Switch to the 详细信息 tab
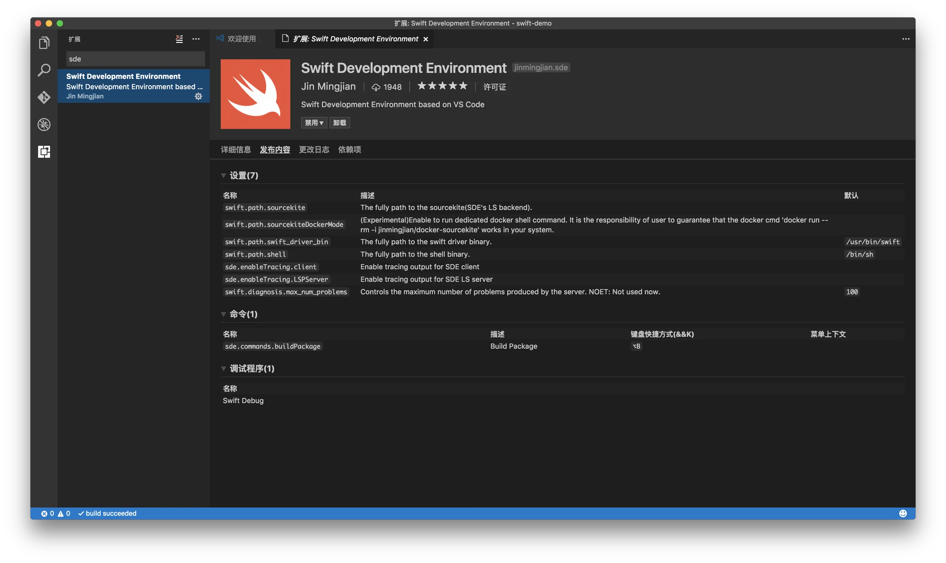Screen dimensions: 946x563 pos(236,150)
